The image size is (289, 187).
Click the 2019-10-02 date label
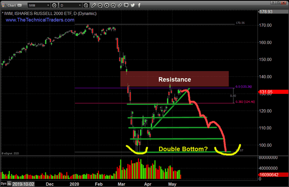point(23,184)
